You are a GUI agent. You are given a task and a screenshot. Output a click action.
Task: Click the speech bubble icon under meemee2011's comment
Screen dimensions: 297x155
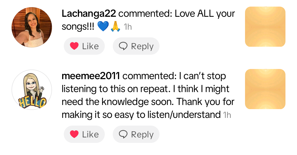pos(123,134)
